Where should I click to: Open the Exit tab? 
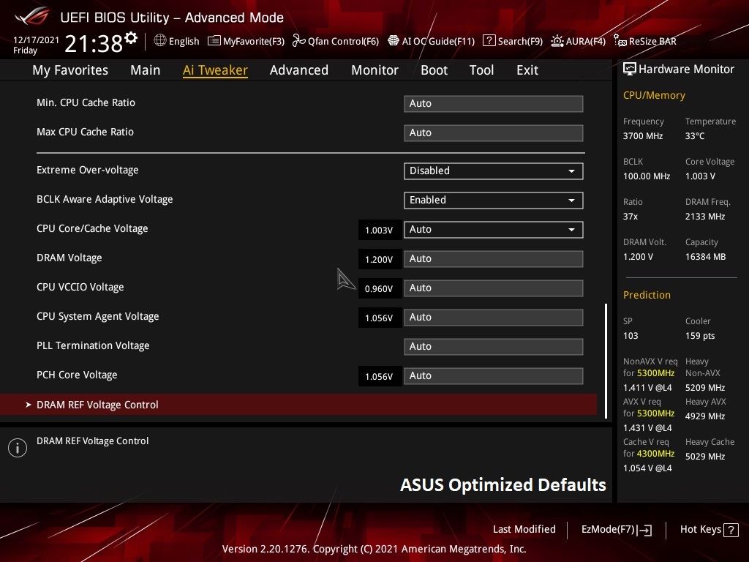point(527,70)
